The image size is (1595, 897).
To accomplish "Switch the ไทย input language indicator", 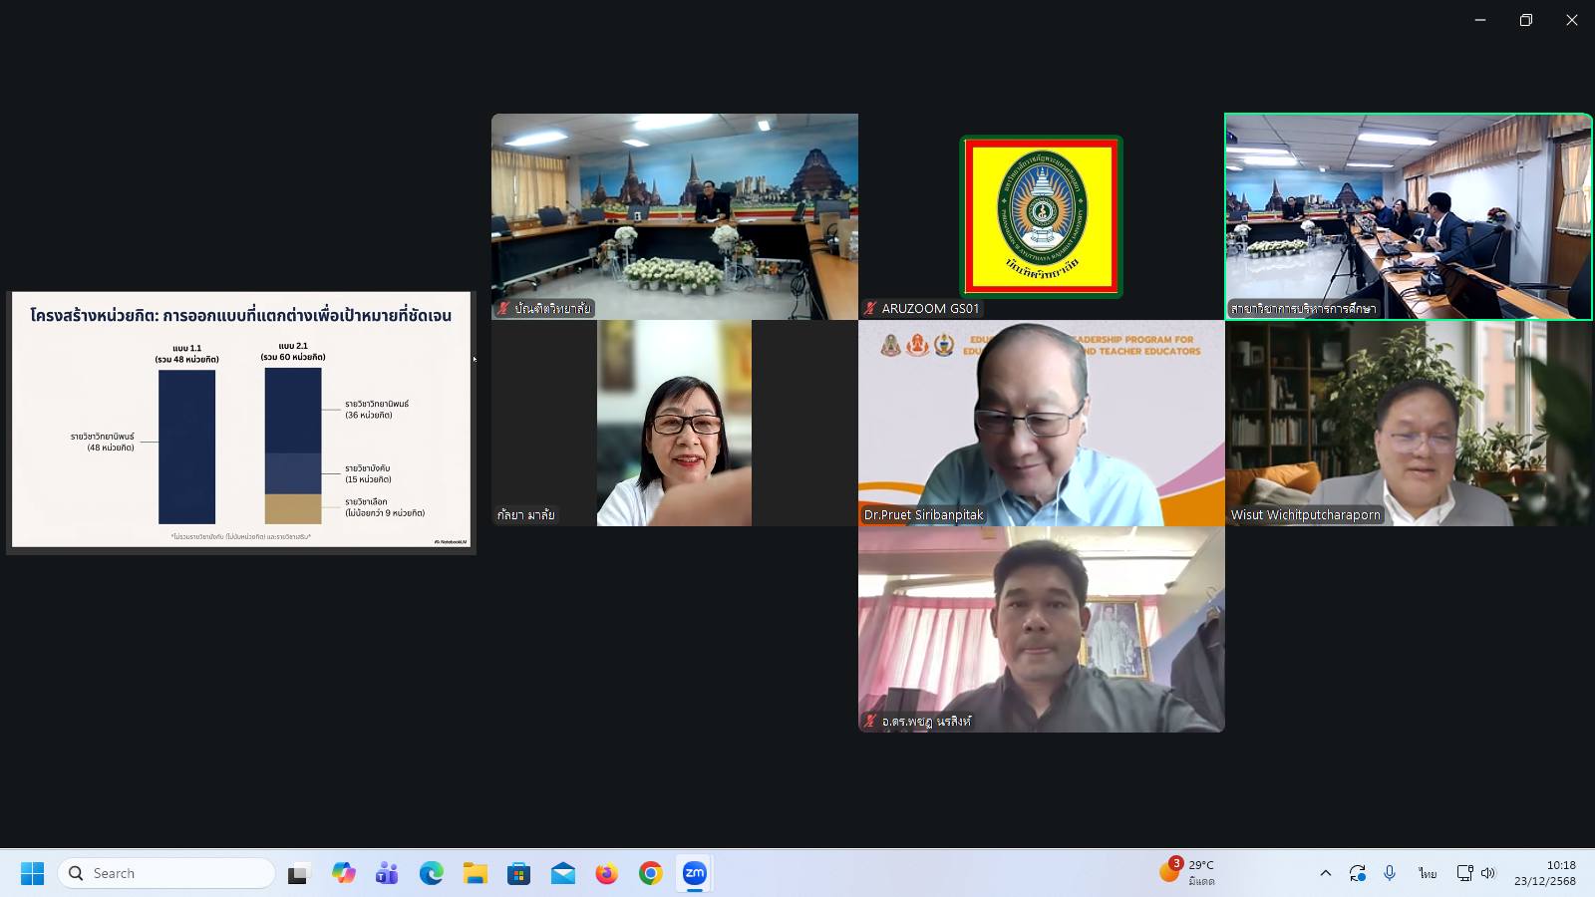I will pos(1428,873).
